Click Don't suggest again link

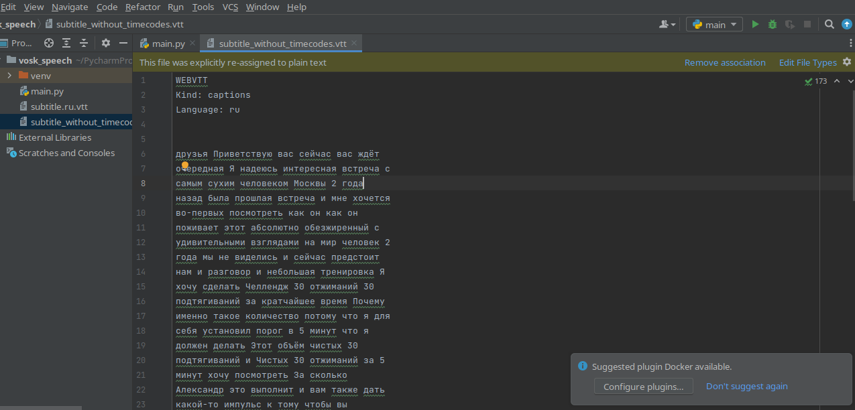click(747, 386)
